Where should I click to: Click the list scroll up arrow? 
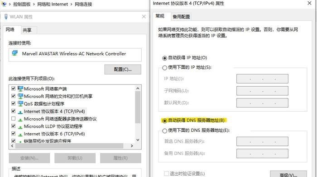138,88
